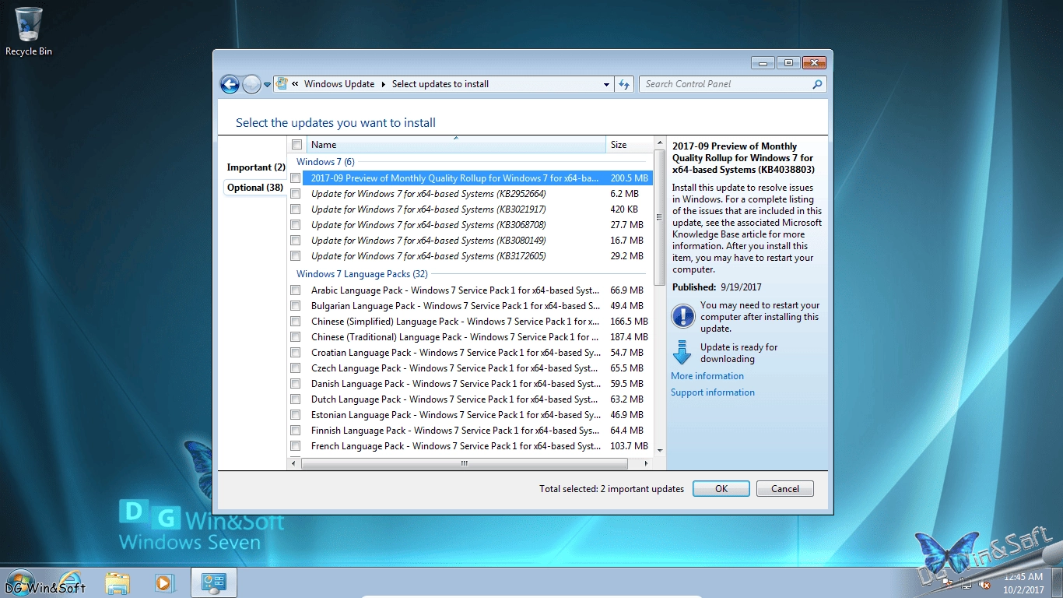The width and height of the screenshot is (1063, 598).
Task: Select the 200.5 MB size cell
Action: pos(629,178)
